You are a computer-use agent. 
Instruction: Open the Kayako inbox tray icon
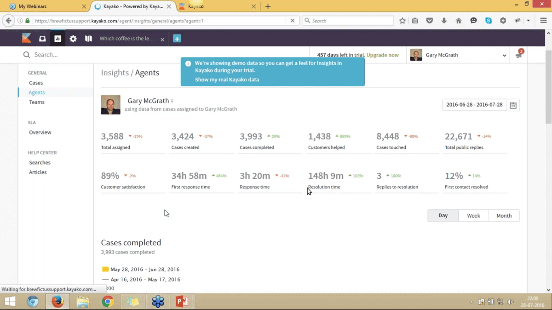[42, 39]
